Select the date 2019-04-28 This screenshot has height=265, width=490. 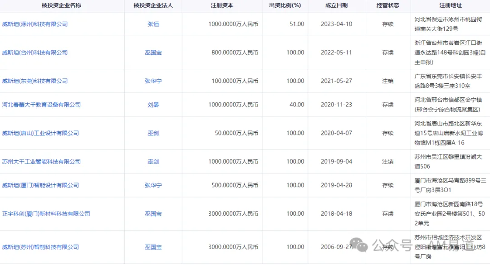(336, 185)
